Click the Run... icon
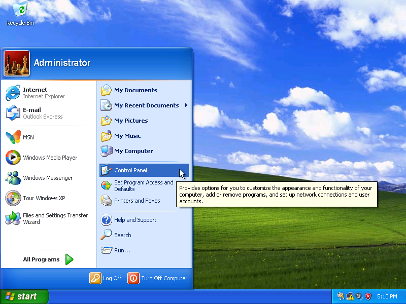Screen dimensions: 406x304 [x=107, y=250]
